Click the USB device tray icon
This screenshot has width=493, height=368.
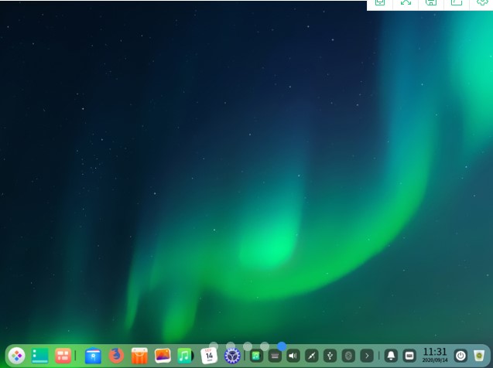(x=330, y=356)
